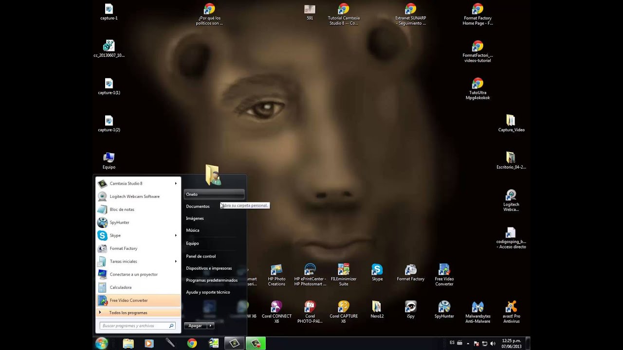Open Conectarse a un proyector
This screenshot has height=350, width=623.
tap(138, 274)
